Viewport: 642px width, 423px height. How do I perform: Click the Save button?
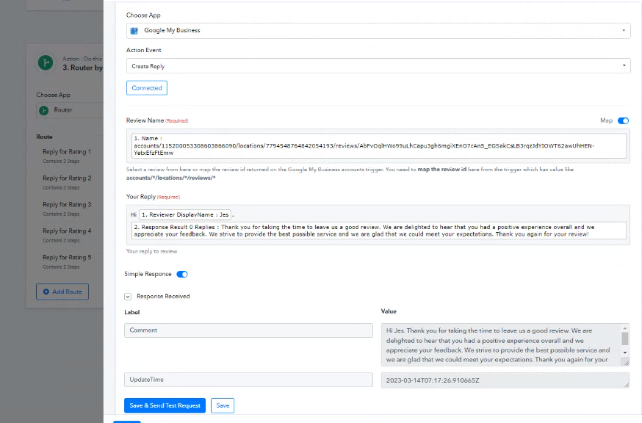223,405
